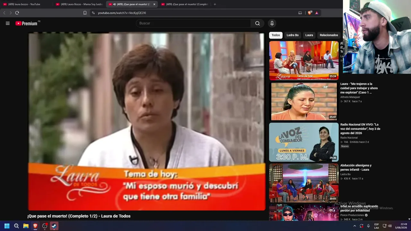The image size is (411, 231).
Task: Click the cast/picture-in-picture icon in address bar
Action: 300,13
